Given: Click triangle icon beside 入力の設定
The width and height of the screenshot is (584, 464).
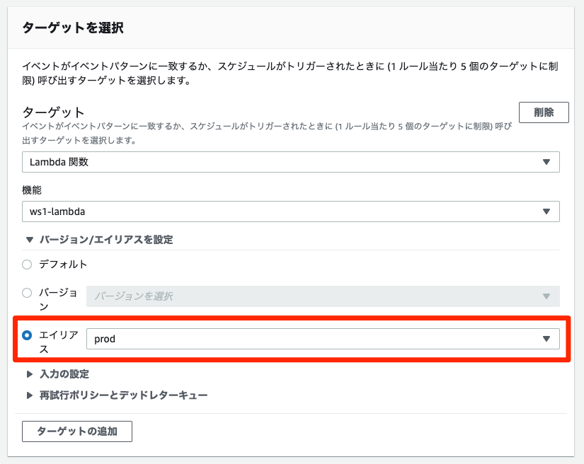Looking at the screenshot, I should [30, 374].
